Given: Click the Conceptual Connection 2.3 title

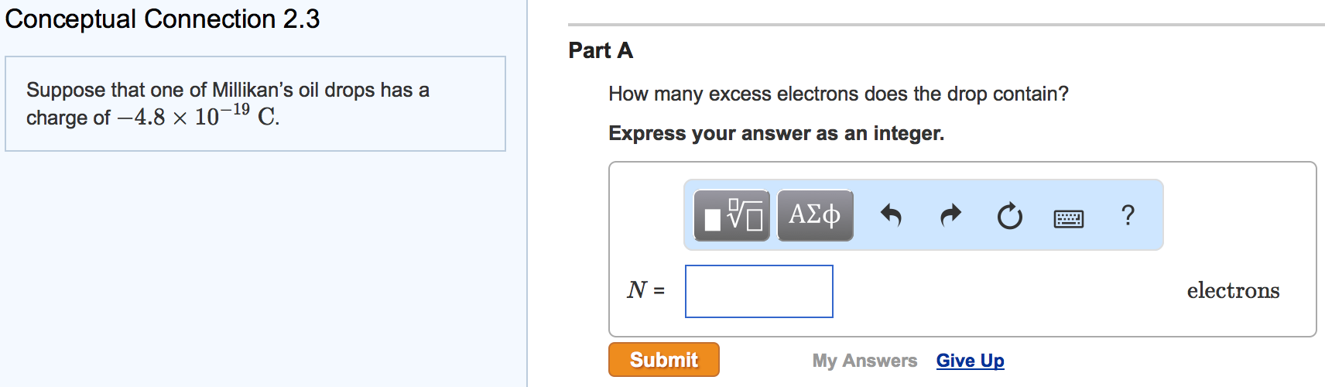Looking at the screenshot, I should [163, 19].
